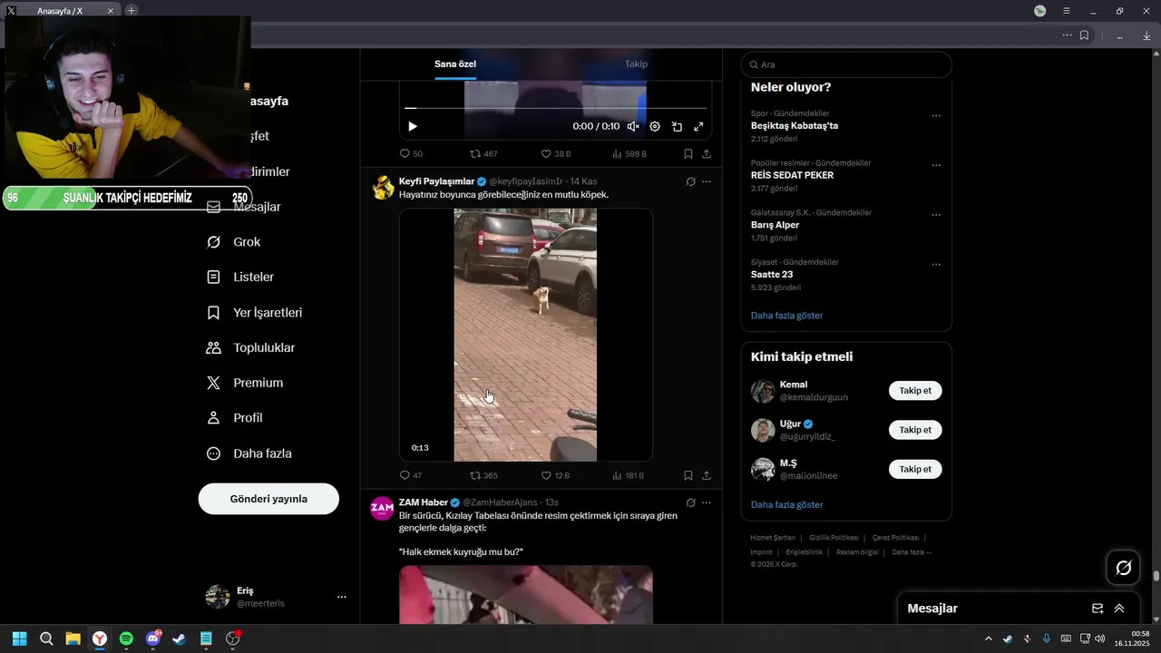
Task: Open ZAM Haber profile avatar
Action: [383, 509]
